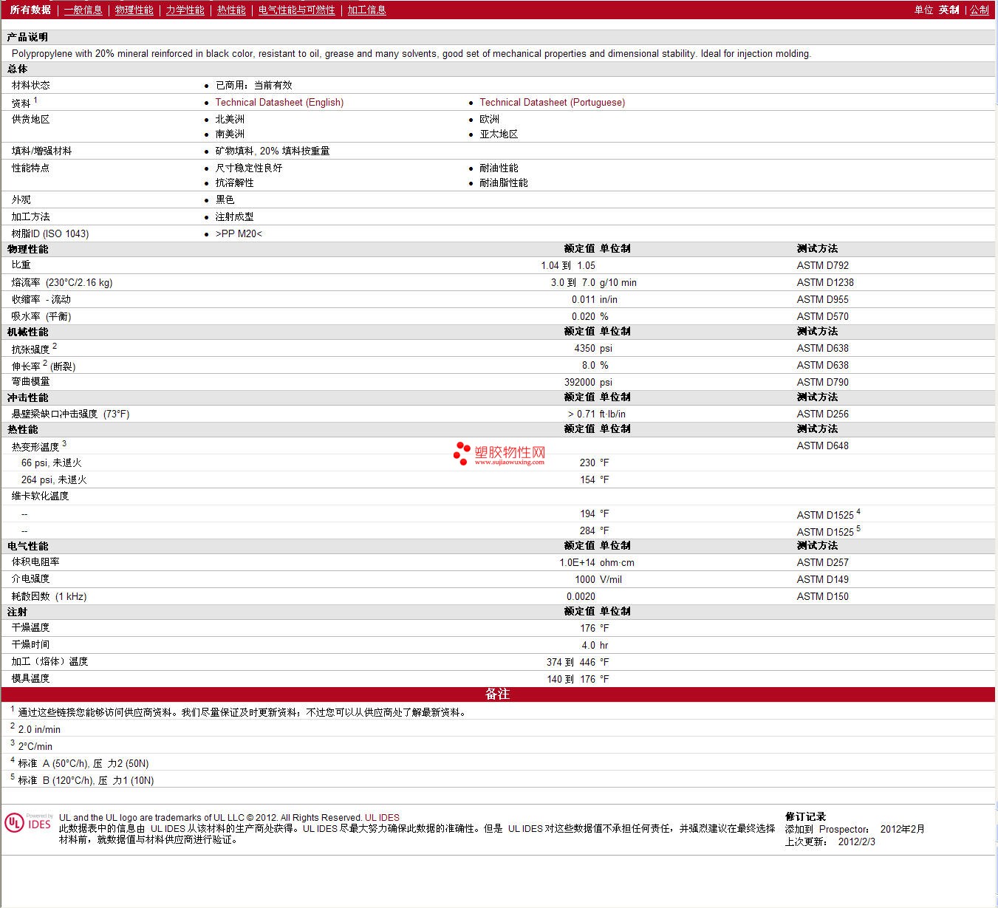Screen dimensions: 998x908
Task: Click the 上次更新 2012/2/3 date
Action: [830, 842]
